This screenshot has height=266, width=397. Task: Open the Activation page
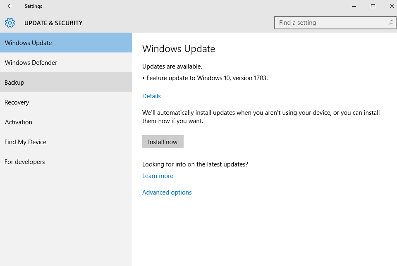click(x=66, y=122)
